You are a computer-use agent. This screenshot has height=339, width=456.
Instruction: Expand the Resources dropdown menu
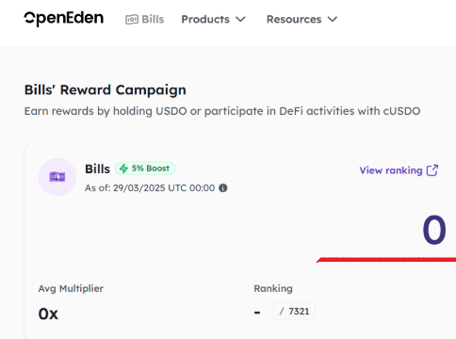[x=301, y=20]
